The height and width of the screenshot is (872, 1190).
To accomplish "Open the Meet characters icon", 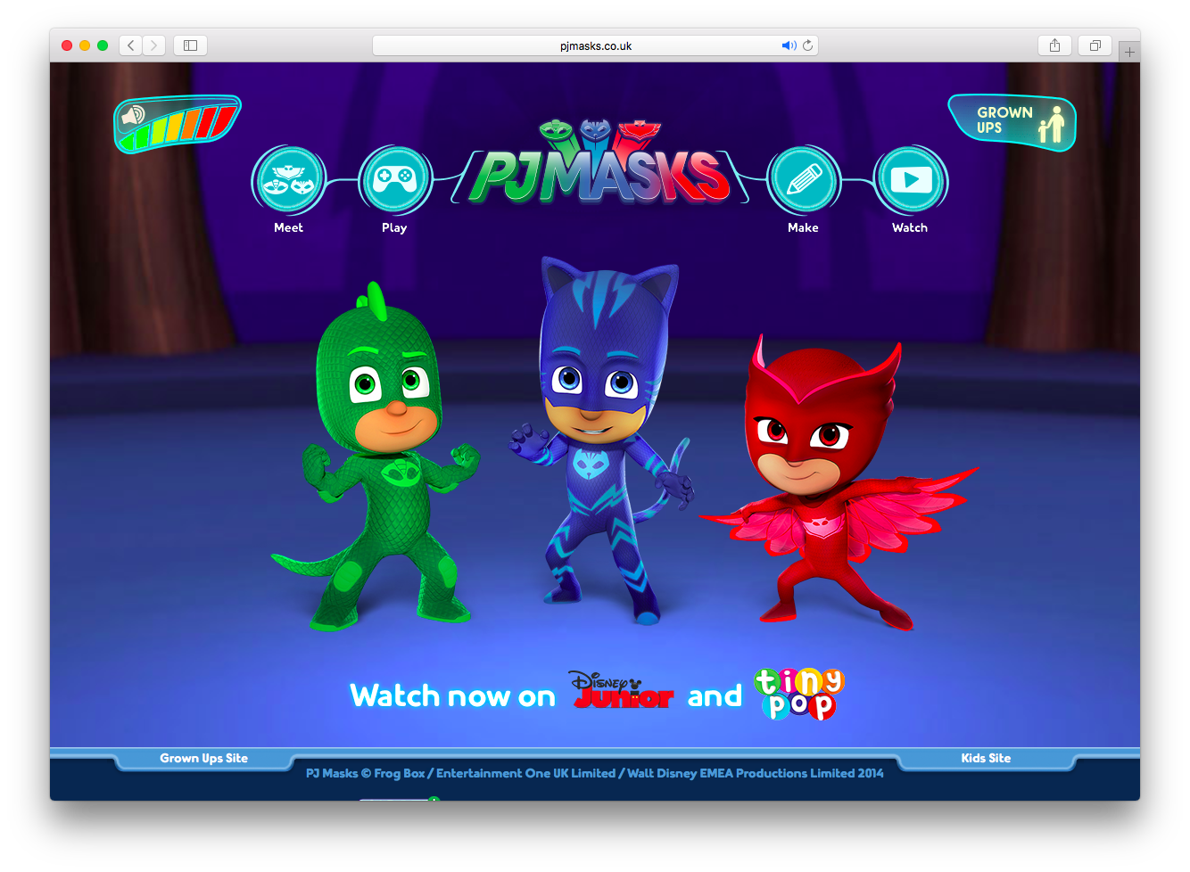I will click(289, 181).
